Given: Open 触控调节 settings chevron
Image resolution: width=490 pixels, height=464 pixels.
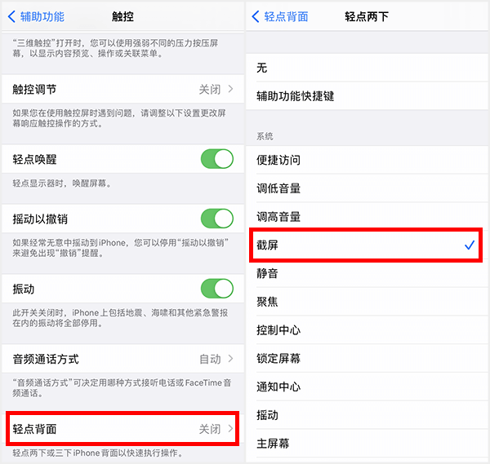Looking at the screenshot, I should point(230,89).
